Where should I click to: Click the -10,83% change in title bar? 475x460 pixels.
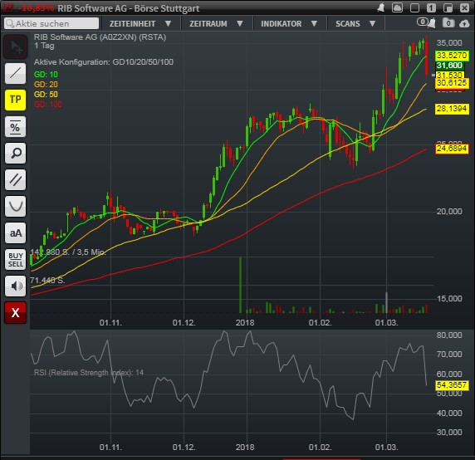coord(36,7)
